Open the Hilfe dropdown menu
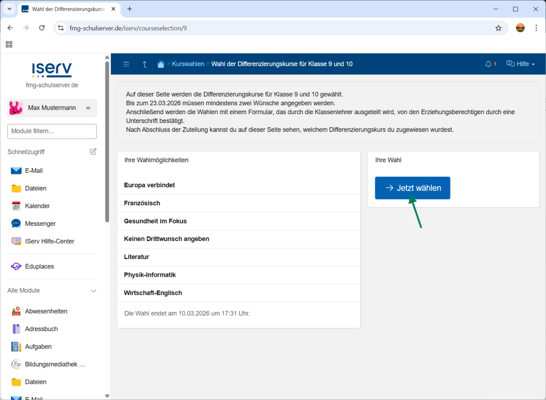Viewport: 546px width, 400px height. (520, 64)
